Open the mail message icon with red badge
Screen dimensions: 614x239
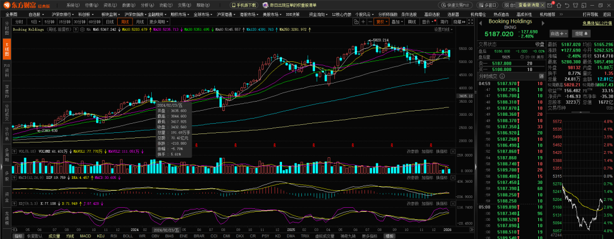pyautogui.click(x=550, y=5)
